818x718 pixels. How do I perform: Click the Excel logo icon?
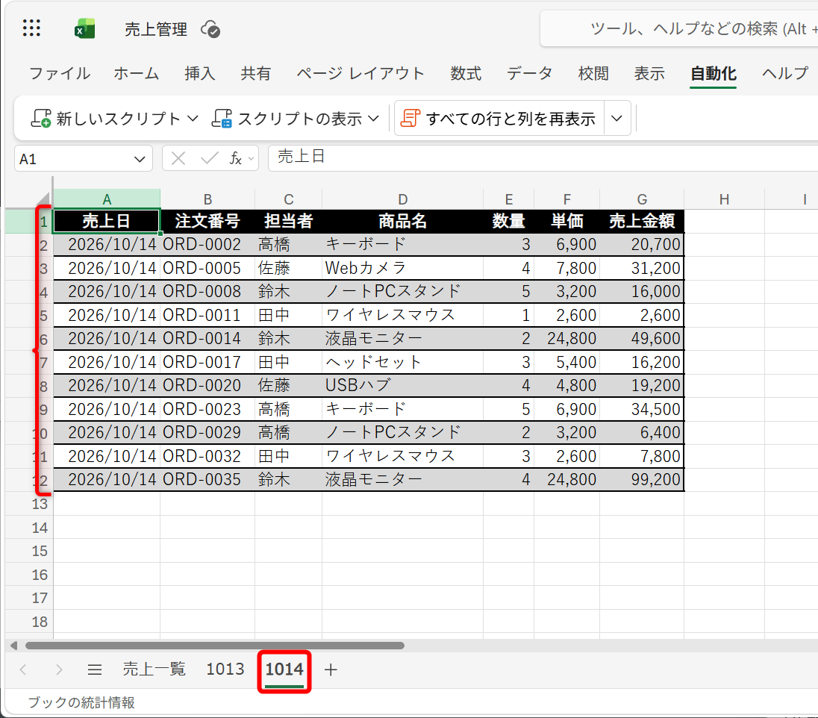[x=84, y=28]
